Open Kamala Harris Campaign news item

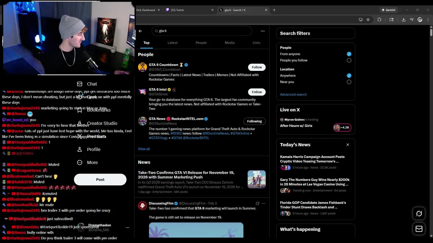[316, 162]
